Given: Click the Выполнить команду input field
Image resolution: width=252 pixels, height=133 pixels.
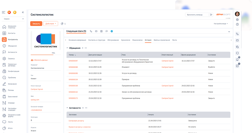Looking at the screenshot, I should click(x=197, y=15).
